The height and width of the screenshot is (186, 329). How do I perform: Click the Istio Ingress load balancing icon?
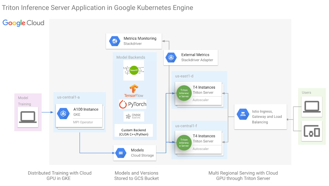243,114
